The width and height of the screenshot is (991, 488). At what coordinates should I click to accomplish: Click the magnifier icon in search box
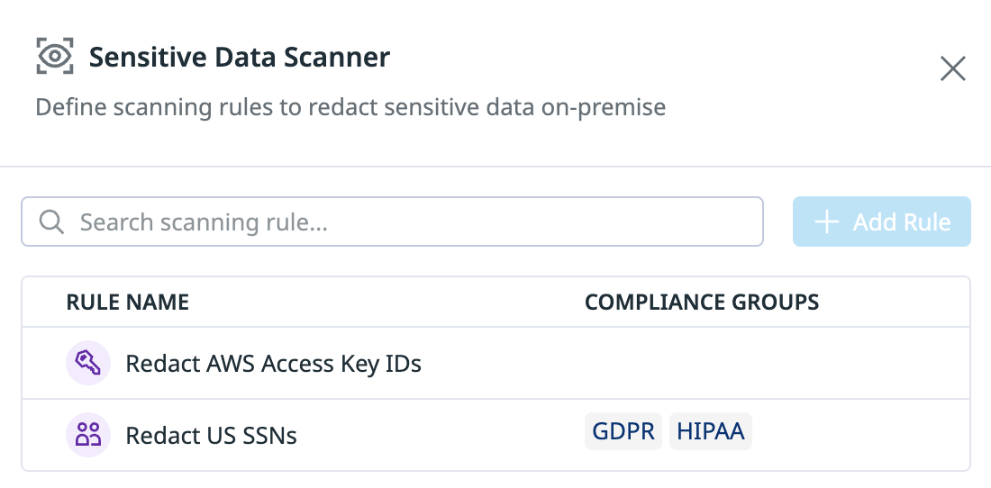point(51,221)
